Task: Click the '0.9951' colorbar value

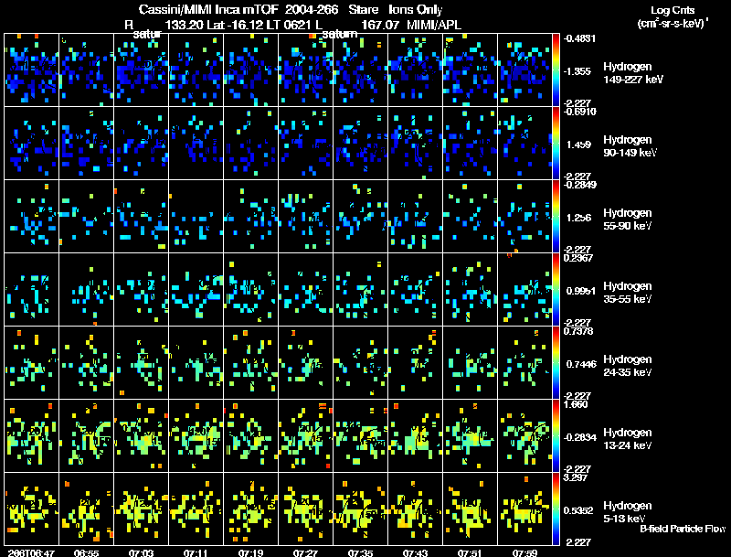Action: (581, 291)
